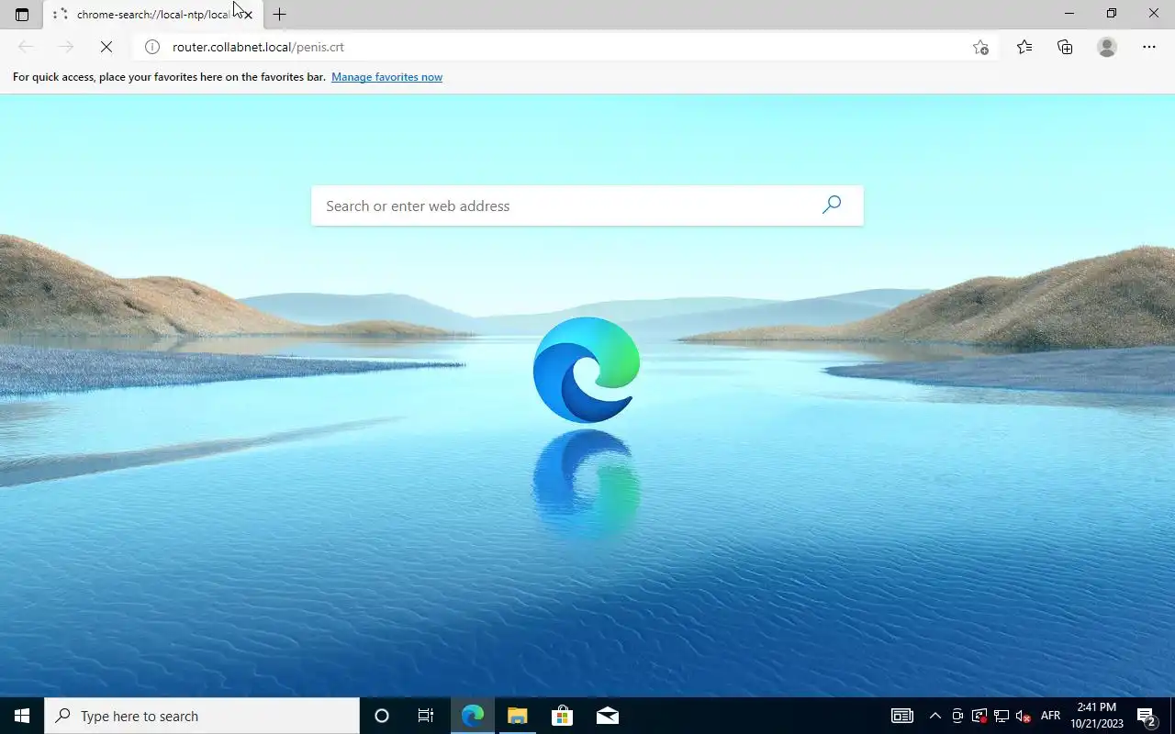The width and height of the screenshot is (1175, 734).
Task: Open the tab actions menu icon
Action: (22, 15)
